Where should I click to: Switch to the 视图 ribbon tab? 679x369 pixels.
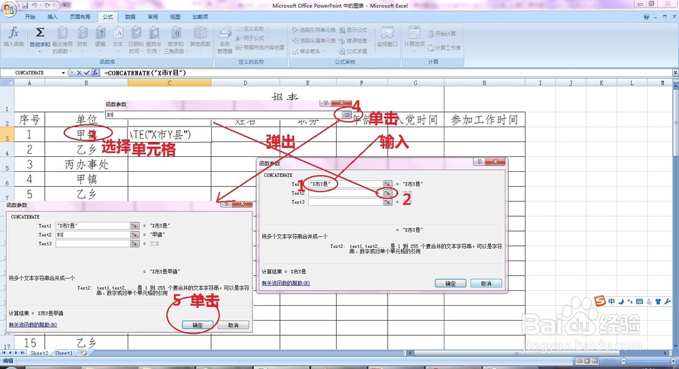click(175, 16)
